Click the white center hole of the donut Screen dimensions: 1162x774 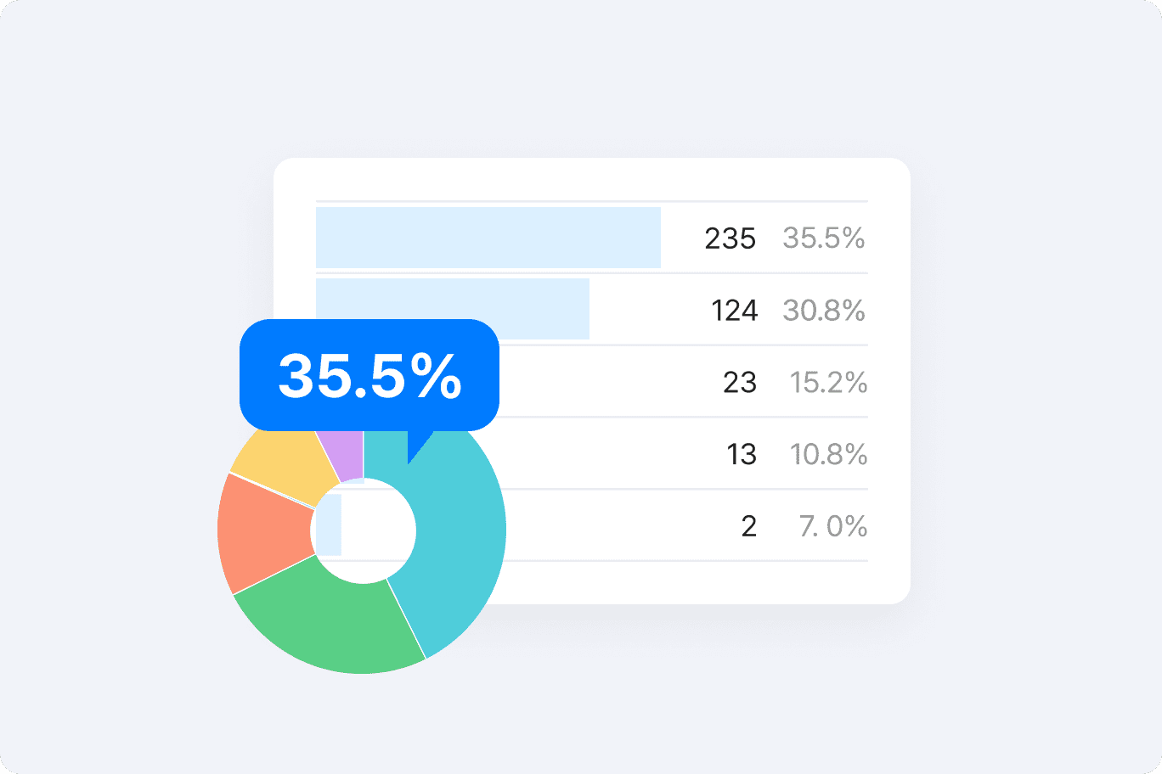tap(378, 532)
